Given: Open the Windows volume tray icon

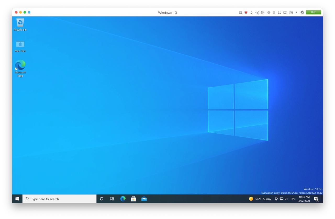Looking at the screenshot, I should [286, 199].
